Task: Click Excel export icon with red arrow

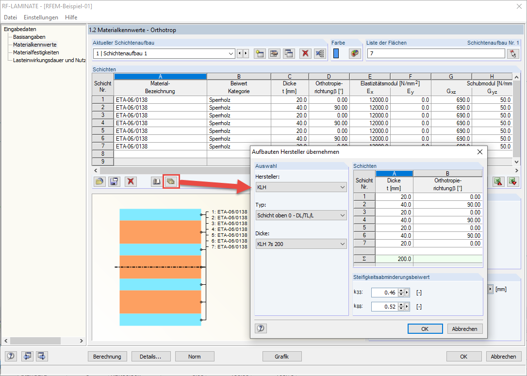Action: pos(498,182)
